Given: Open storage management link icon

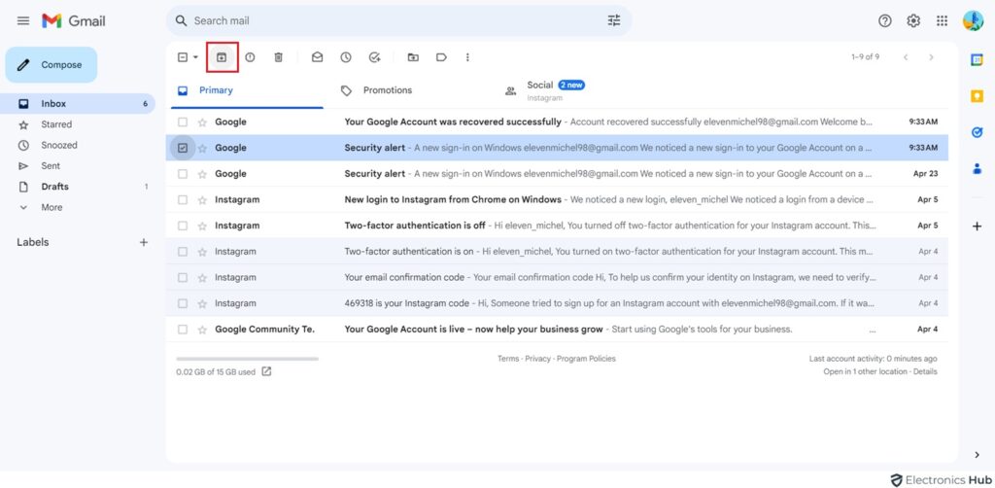Looking at the screenshot, I should [x=266, y=372].
